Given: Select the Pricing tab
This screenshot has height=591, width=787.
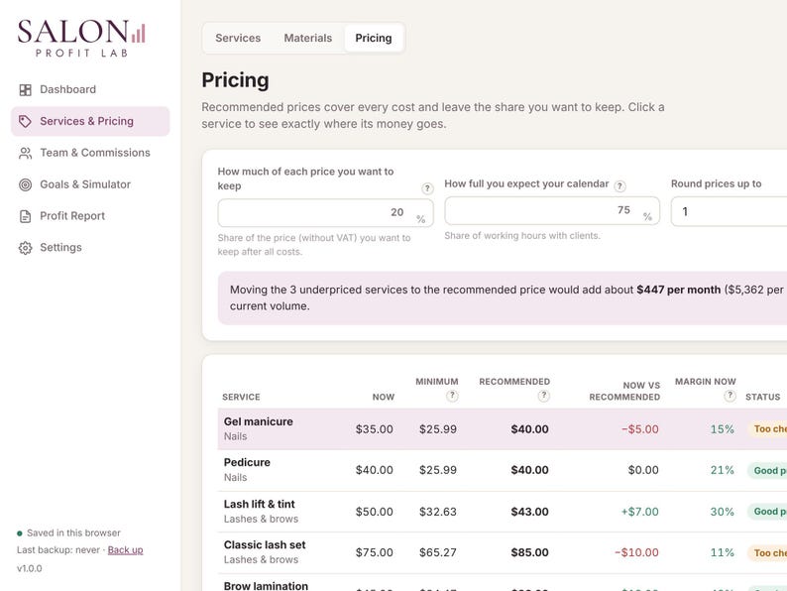Looking at the screenshot, I should point(374,38).
